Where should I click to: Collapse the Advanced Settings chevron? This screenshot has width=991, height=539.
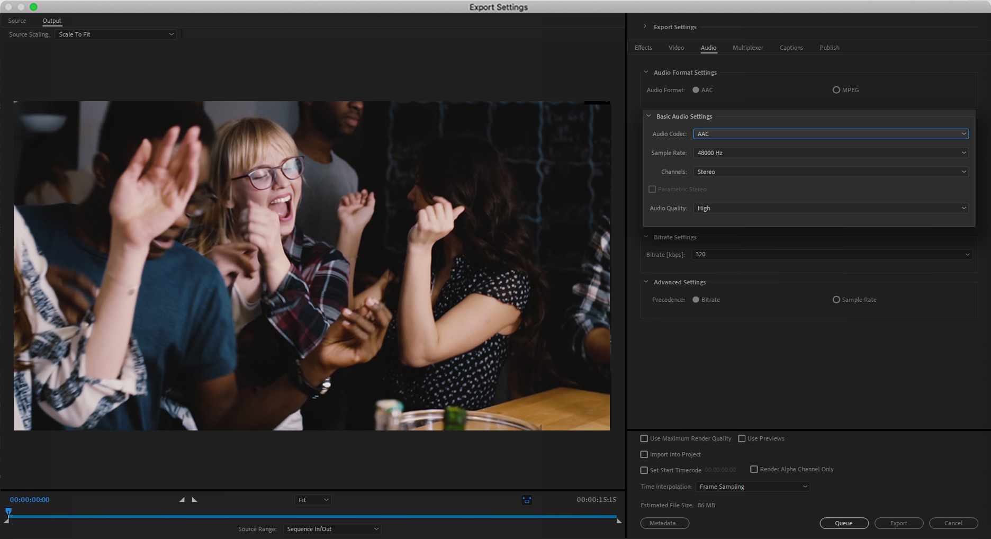[x=646, y=282]
